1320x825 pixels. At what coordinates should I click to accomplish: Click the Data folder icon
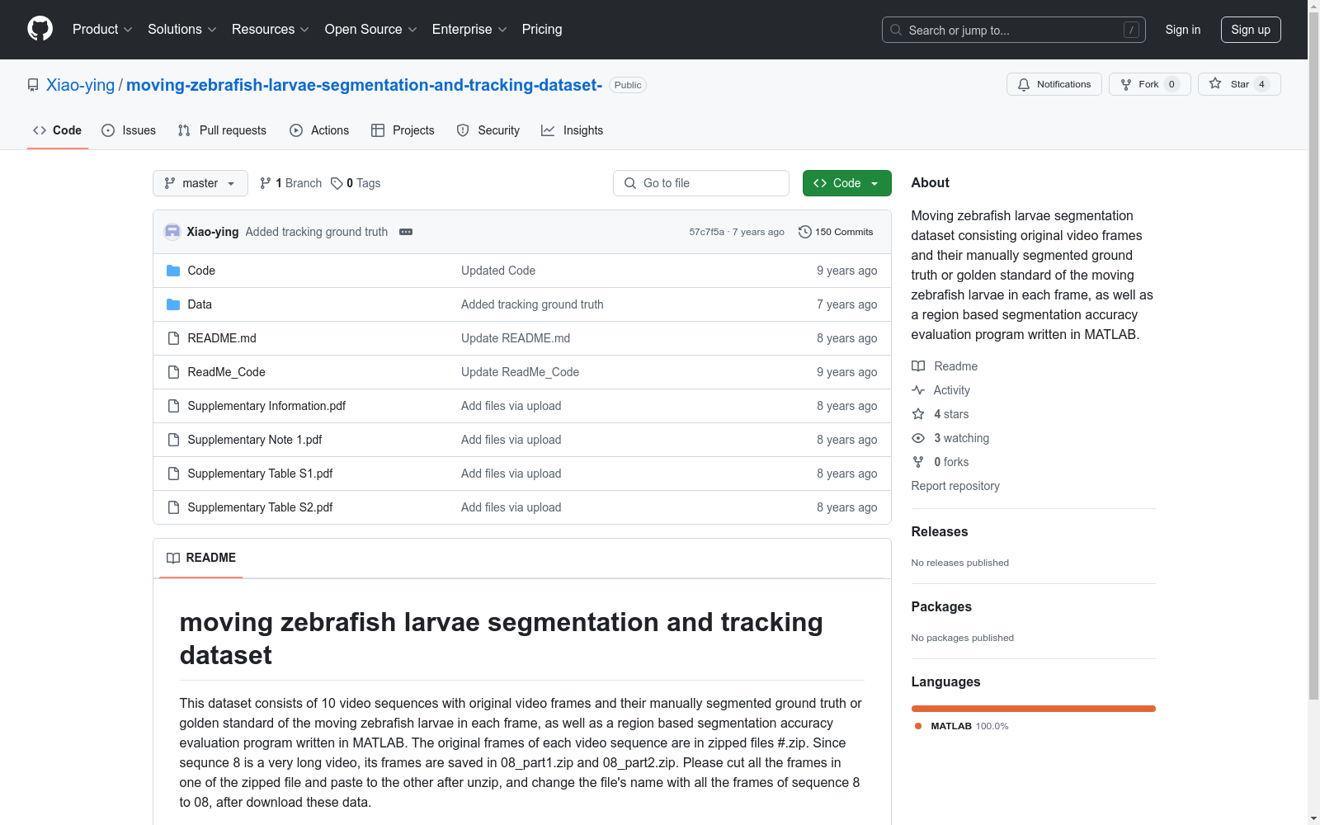(x=173, y=304)
